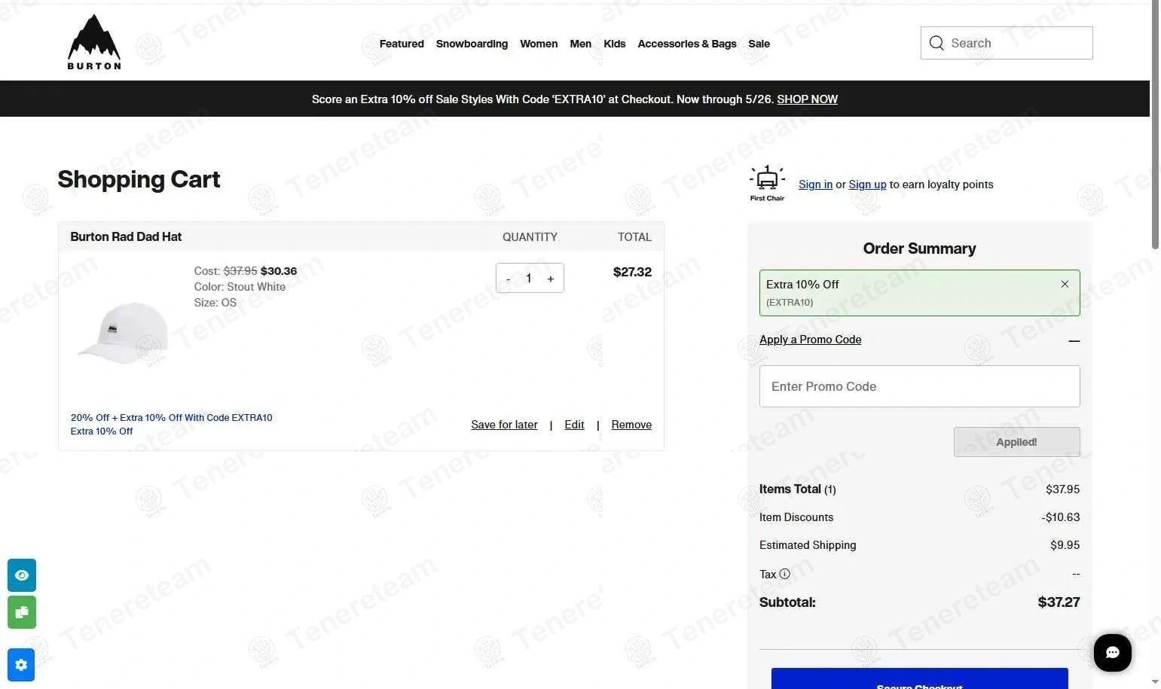Click the Size: OS text
The height and width of the screenshot is (689, 1161).
point(215,303)
